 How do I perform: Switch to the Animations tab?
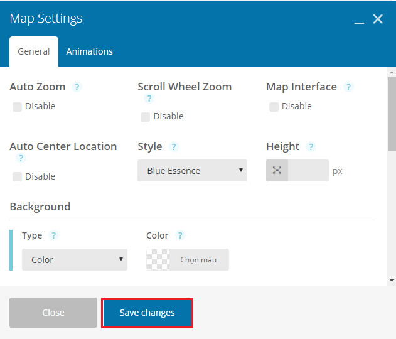pyautogui.click(x=89, y=51)
